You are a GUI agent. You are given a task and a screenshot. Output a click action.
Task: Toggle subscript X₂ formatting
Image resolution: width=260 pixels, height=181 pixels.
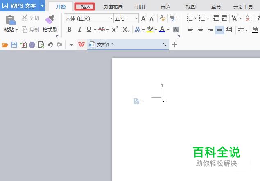(126, 30)
